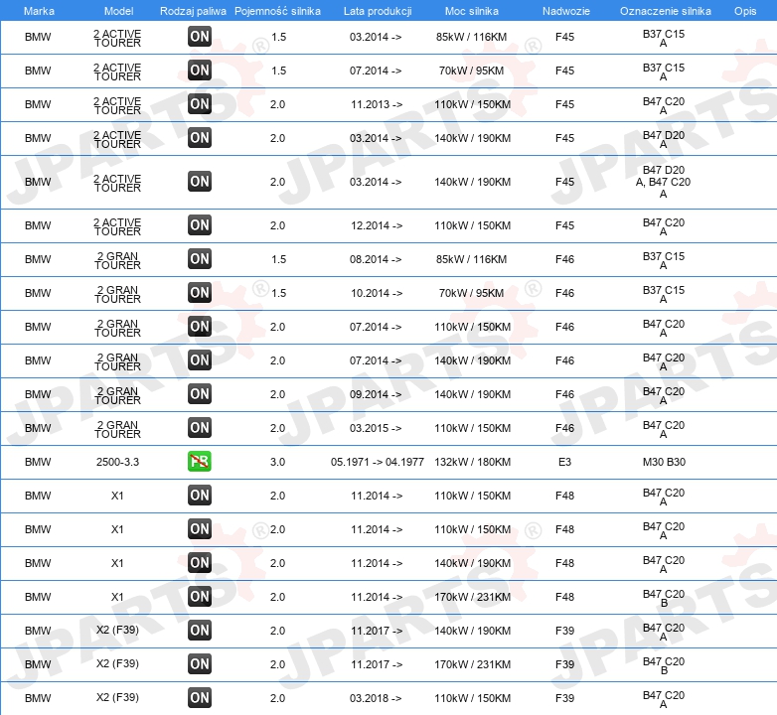Image resolution: width=777 pixels, height=715 pixels.
Task: Click the ON fuel icon in the 03.2018 row
Action: 200,698
